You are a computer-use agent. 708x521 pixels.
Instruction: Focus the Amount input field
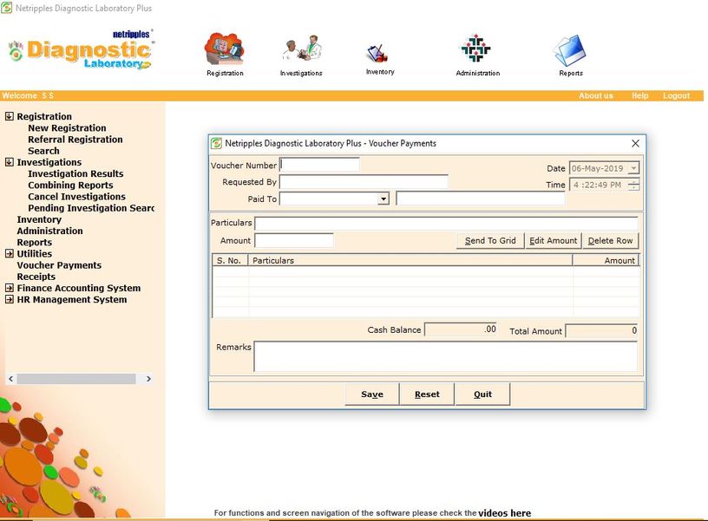click(294, 240)
